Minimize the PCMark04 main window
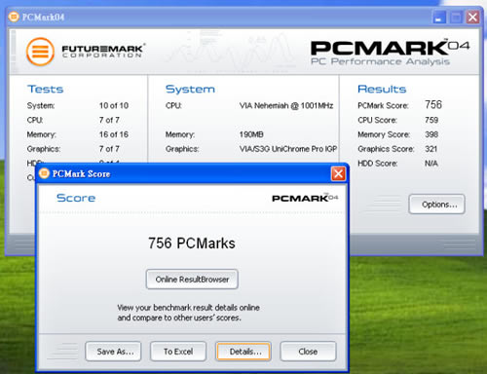487x374 pixels. (x=439, y=18)
